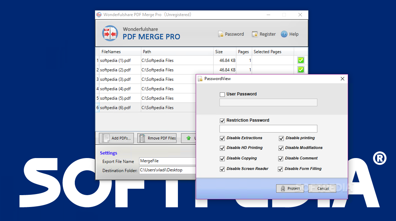Open Help from the header
Viewport: 396px width, 221px height.
pyautogui.click(x=290, y=34)
